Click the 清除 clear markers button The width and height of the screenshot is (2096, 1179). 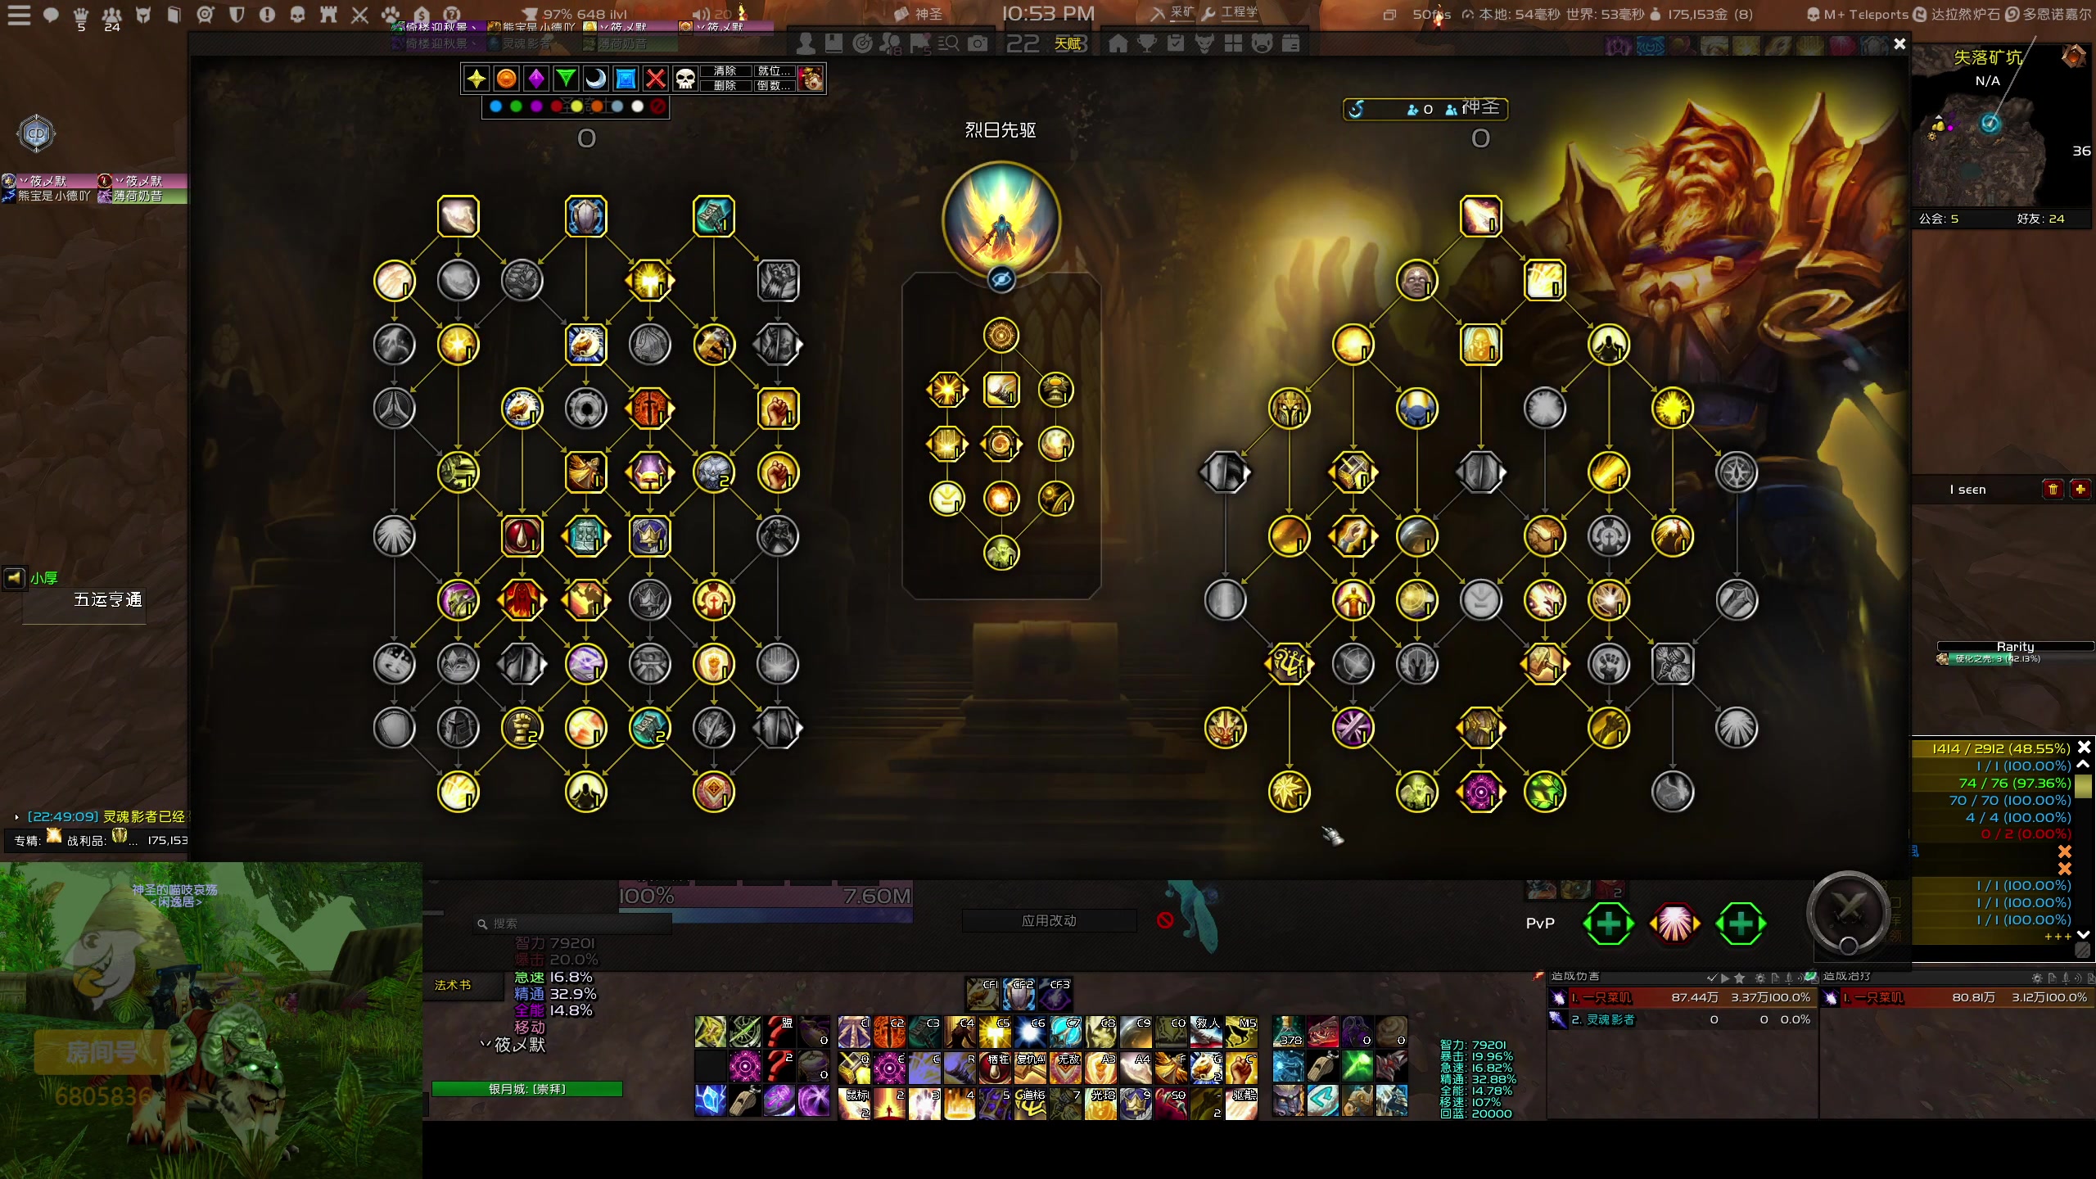(725, 71)
